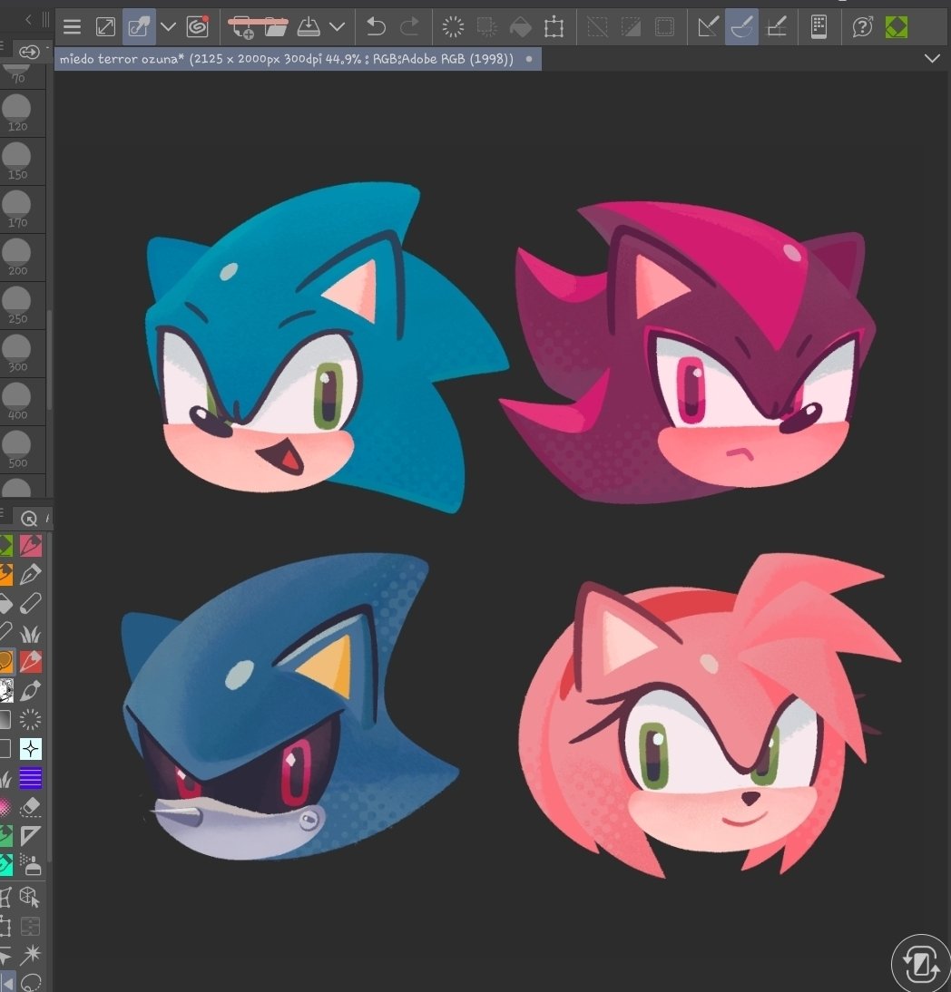Select the purple striped lines tool
Screen dimensions: 951x992
click(x=30, y=778)
